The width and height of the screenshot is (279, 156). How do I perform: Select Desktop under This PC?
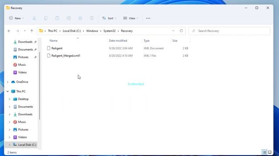click(23, 99)
